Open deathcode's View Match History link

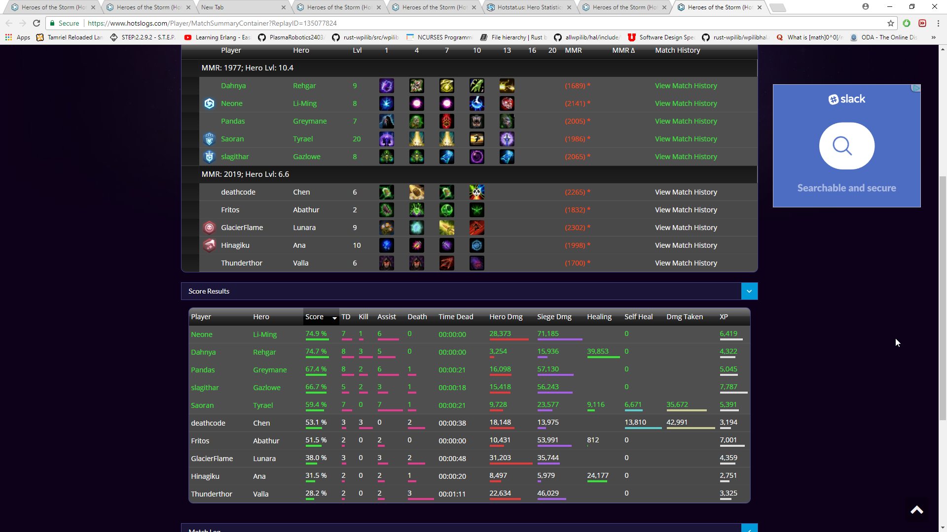click(686, 192)
